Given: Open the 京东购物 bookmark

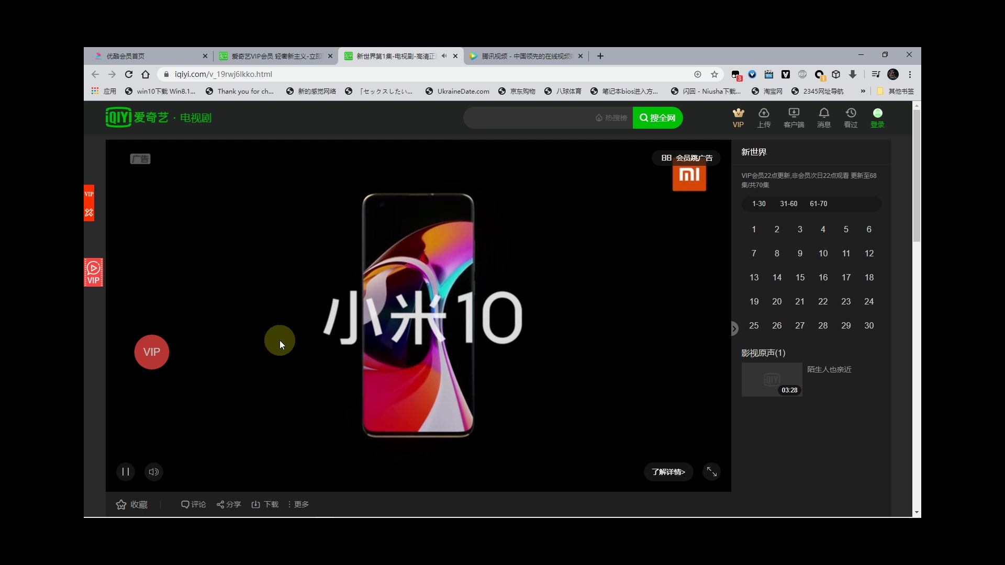Looking at the screenshot, I should [x=517, y=91].
